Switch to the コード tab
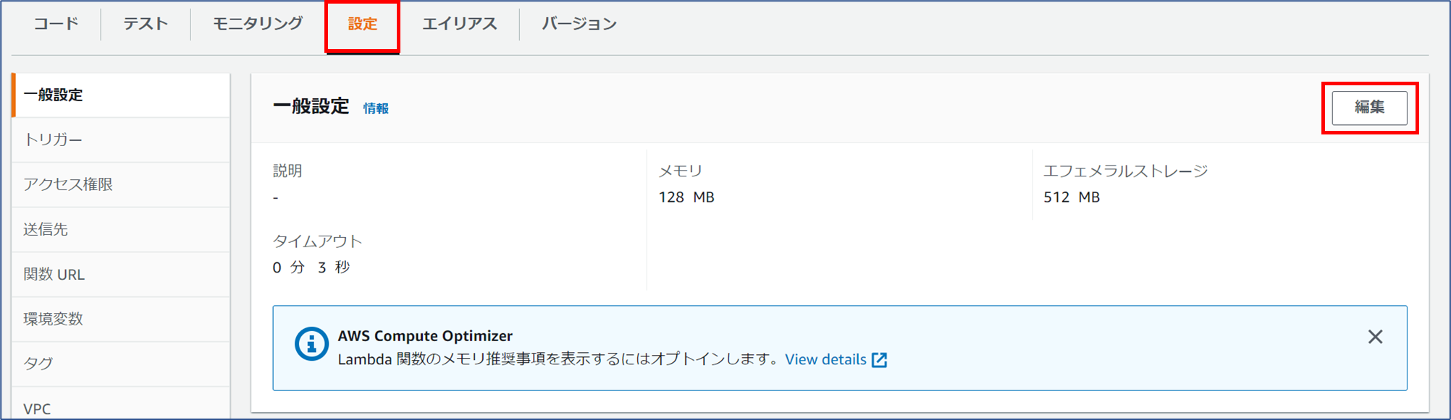Screen dimensions: 1451x420 pyautogui.click(x=56, y=24)
